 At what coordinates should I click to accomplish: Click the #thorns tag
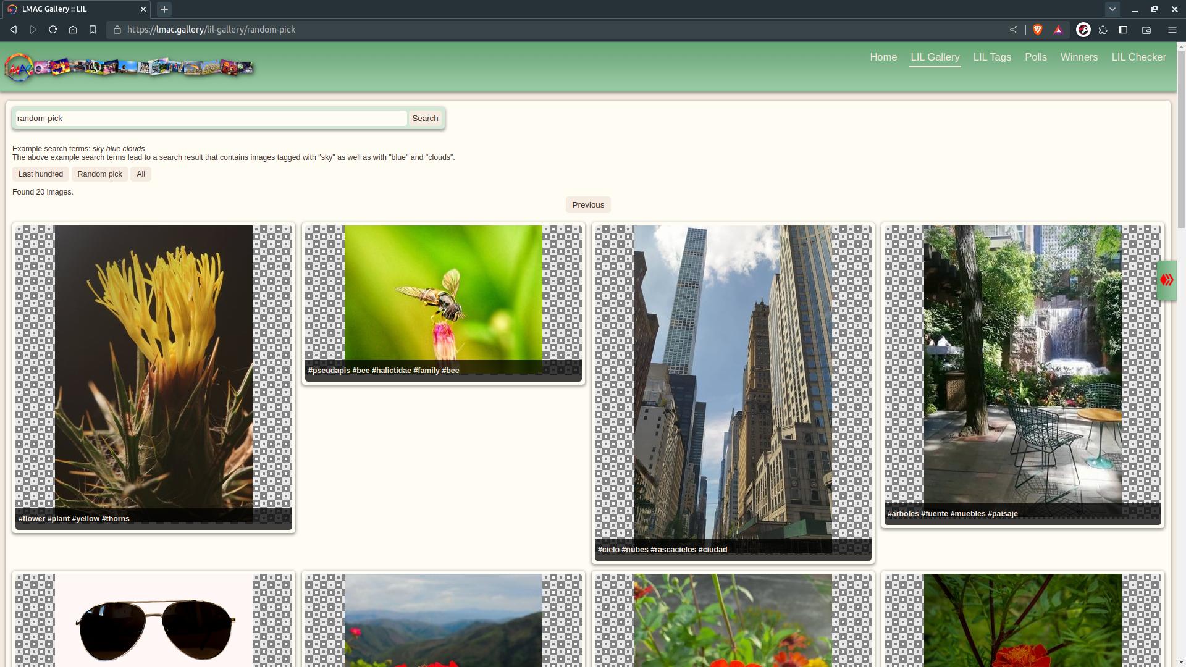point(116,519)
